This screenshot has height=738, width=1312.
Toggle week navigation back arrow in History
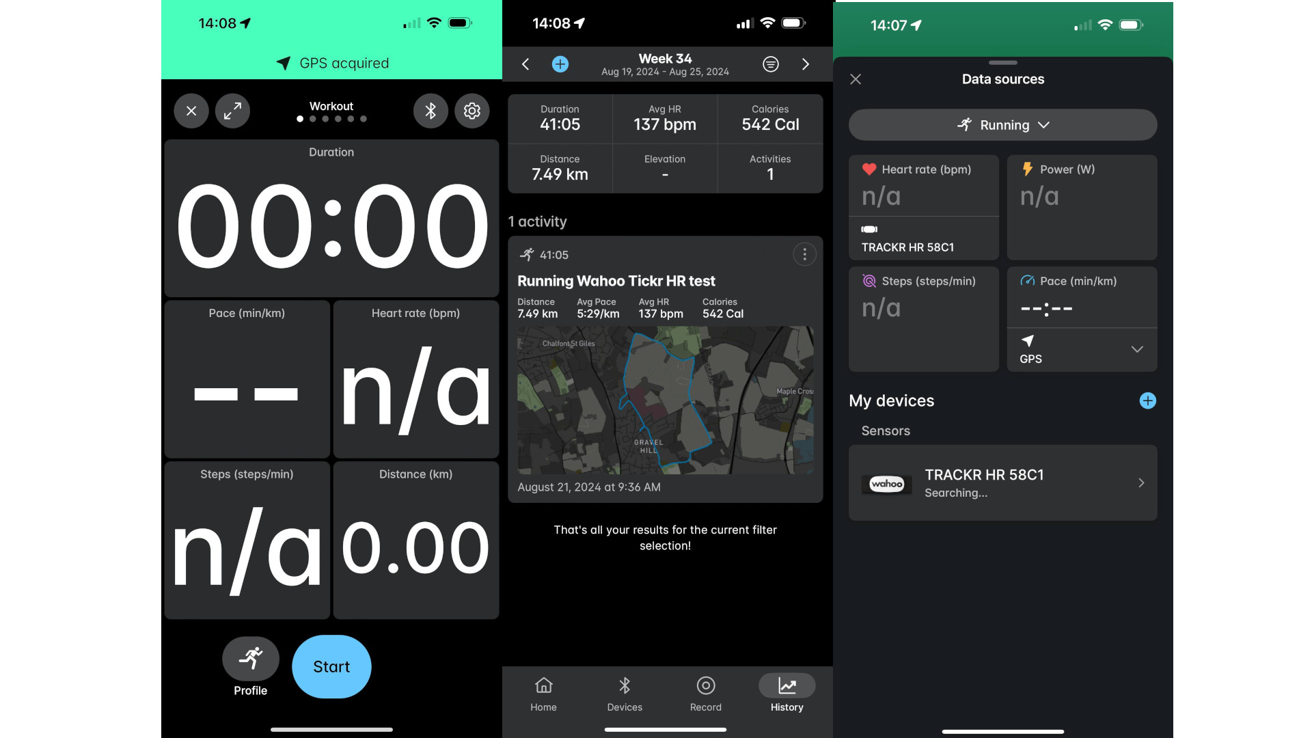click(x=525, y=64)
